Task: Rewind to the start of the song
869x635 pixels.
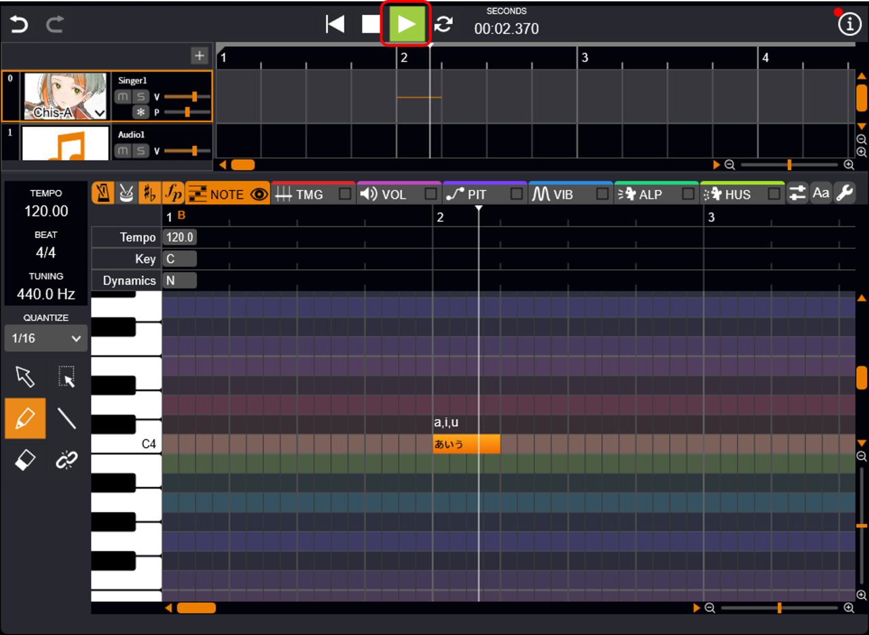Action: click(x=335, y=24)
